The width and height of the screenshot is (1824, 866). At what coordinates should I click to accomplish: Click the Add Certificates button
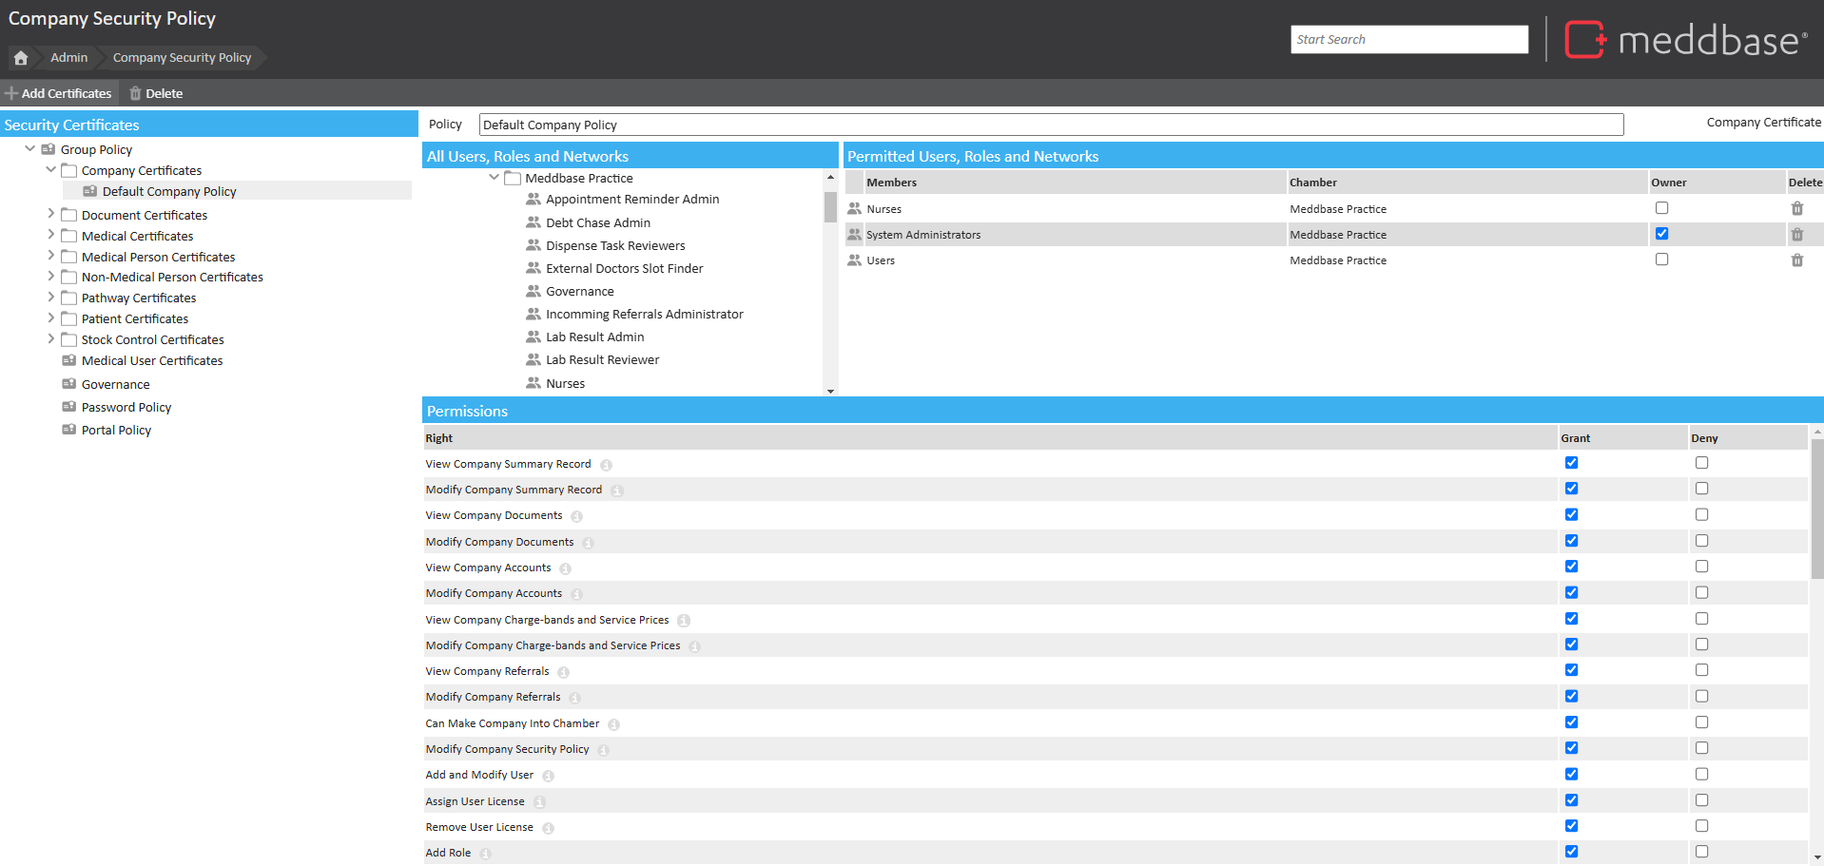59,93
